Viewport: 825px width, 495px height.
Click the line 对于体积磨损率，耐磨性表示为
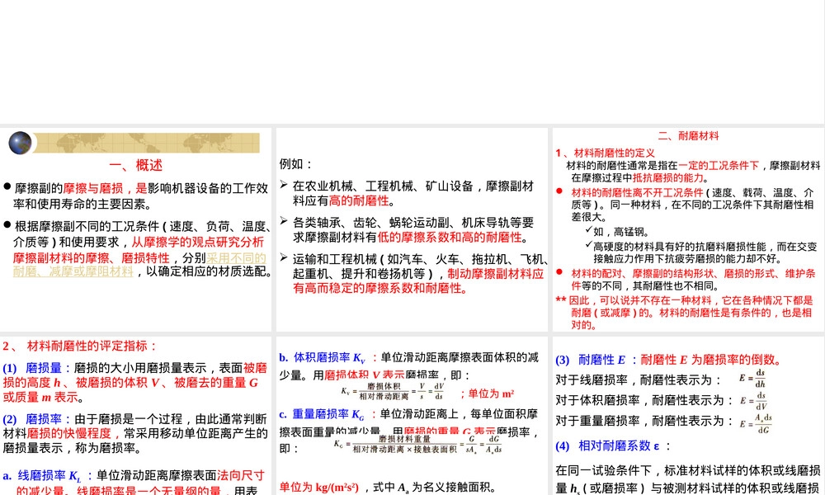point(644,401)
